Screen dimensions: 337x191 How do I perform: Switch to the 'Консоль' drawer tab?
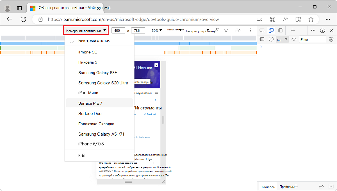(x=268, y=187)
